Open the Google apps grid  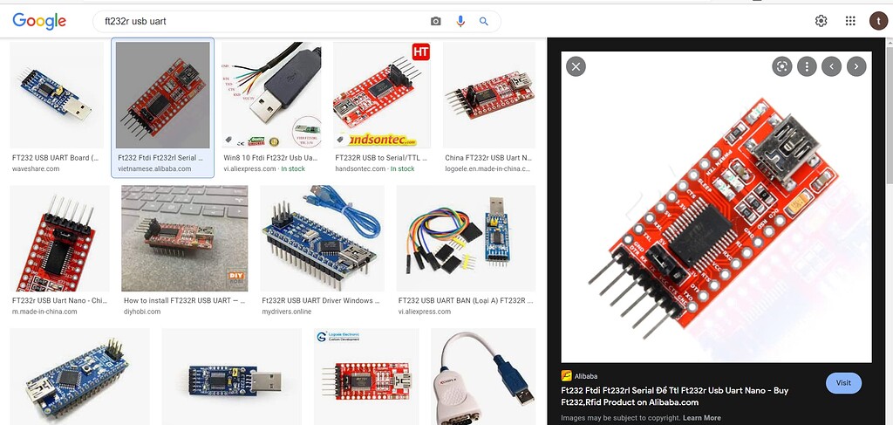(850, 21)
